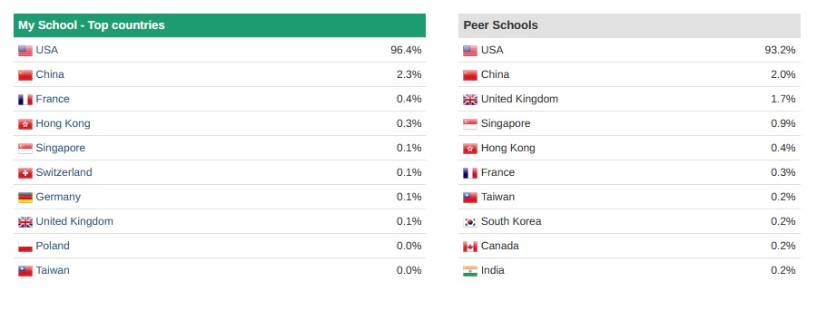Open the Singapore link in My School
This screenshot has height=330, width=817.
point(60,148)
